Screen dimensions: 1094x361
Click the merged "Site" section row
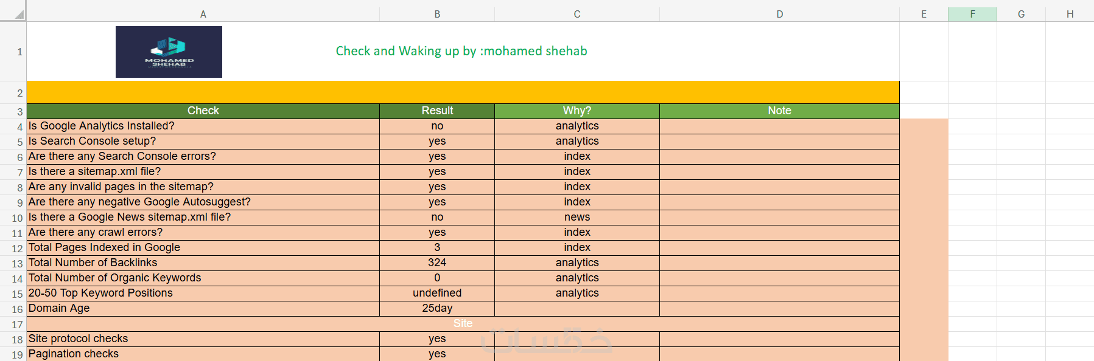pyautogui.click(x=463, y=323)
